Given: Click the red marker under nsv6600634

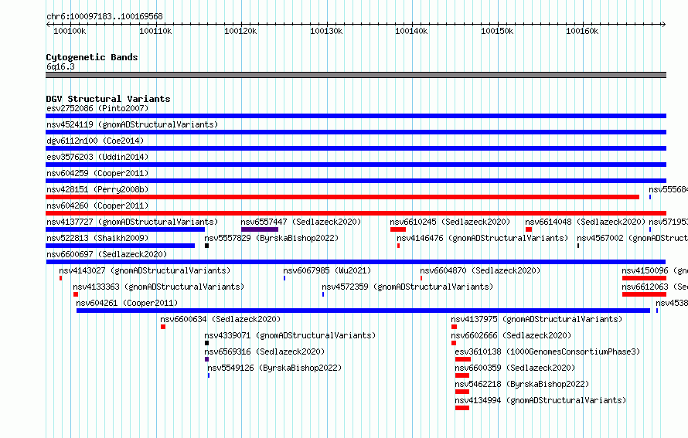Looking at the screenshot, I should pyautogui.click(x=163, y=327).
